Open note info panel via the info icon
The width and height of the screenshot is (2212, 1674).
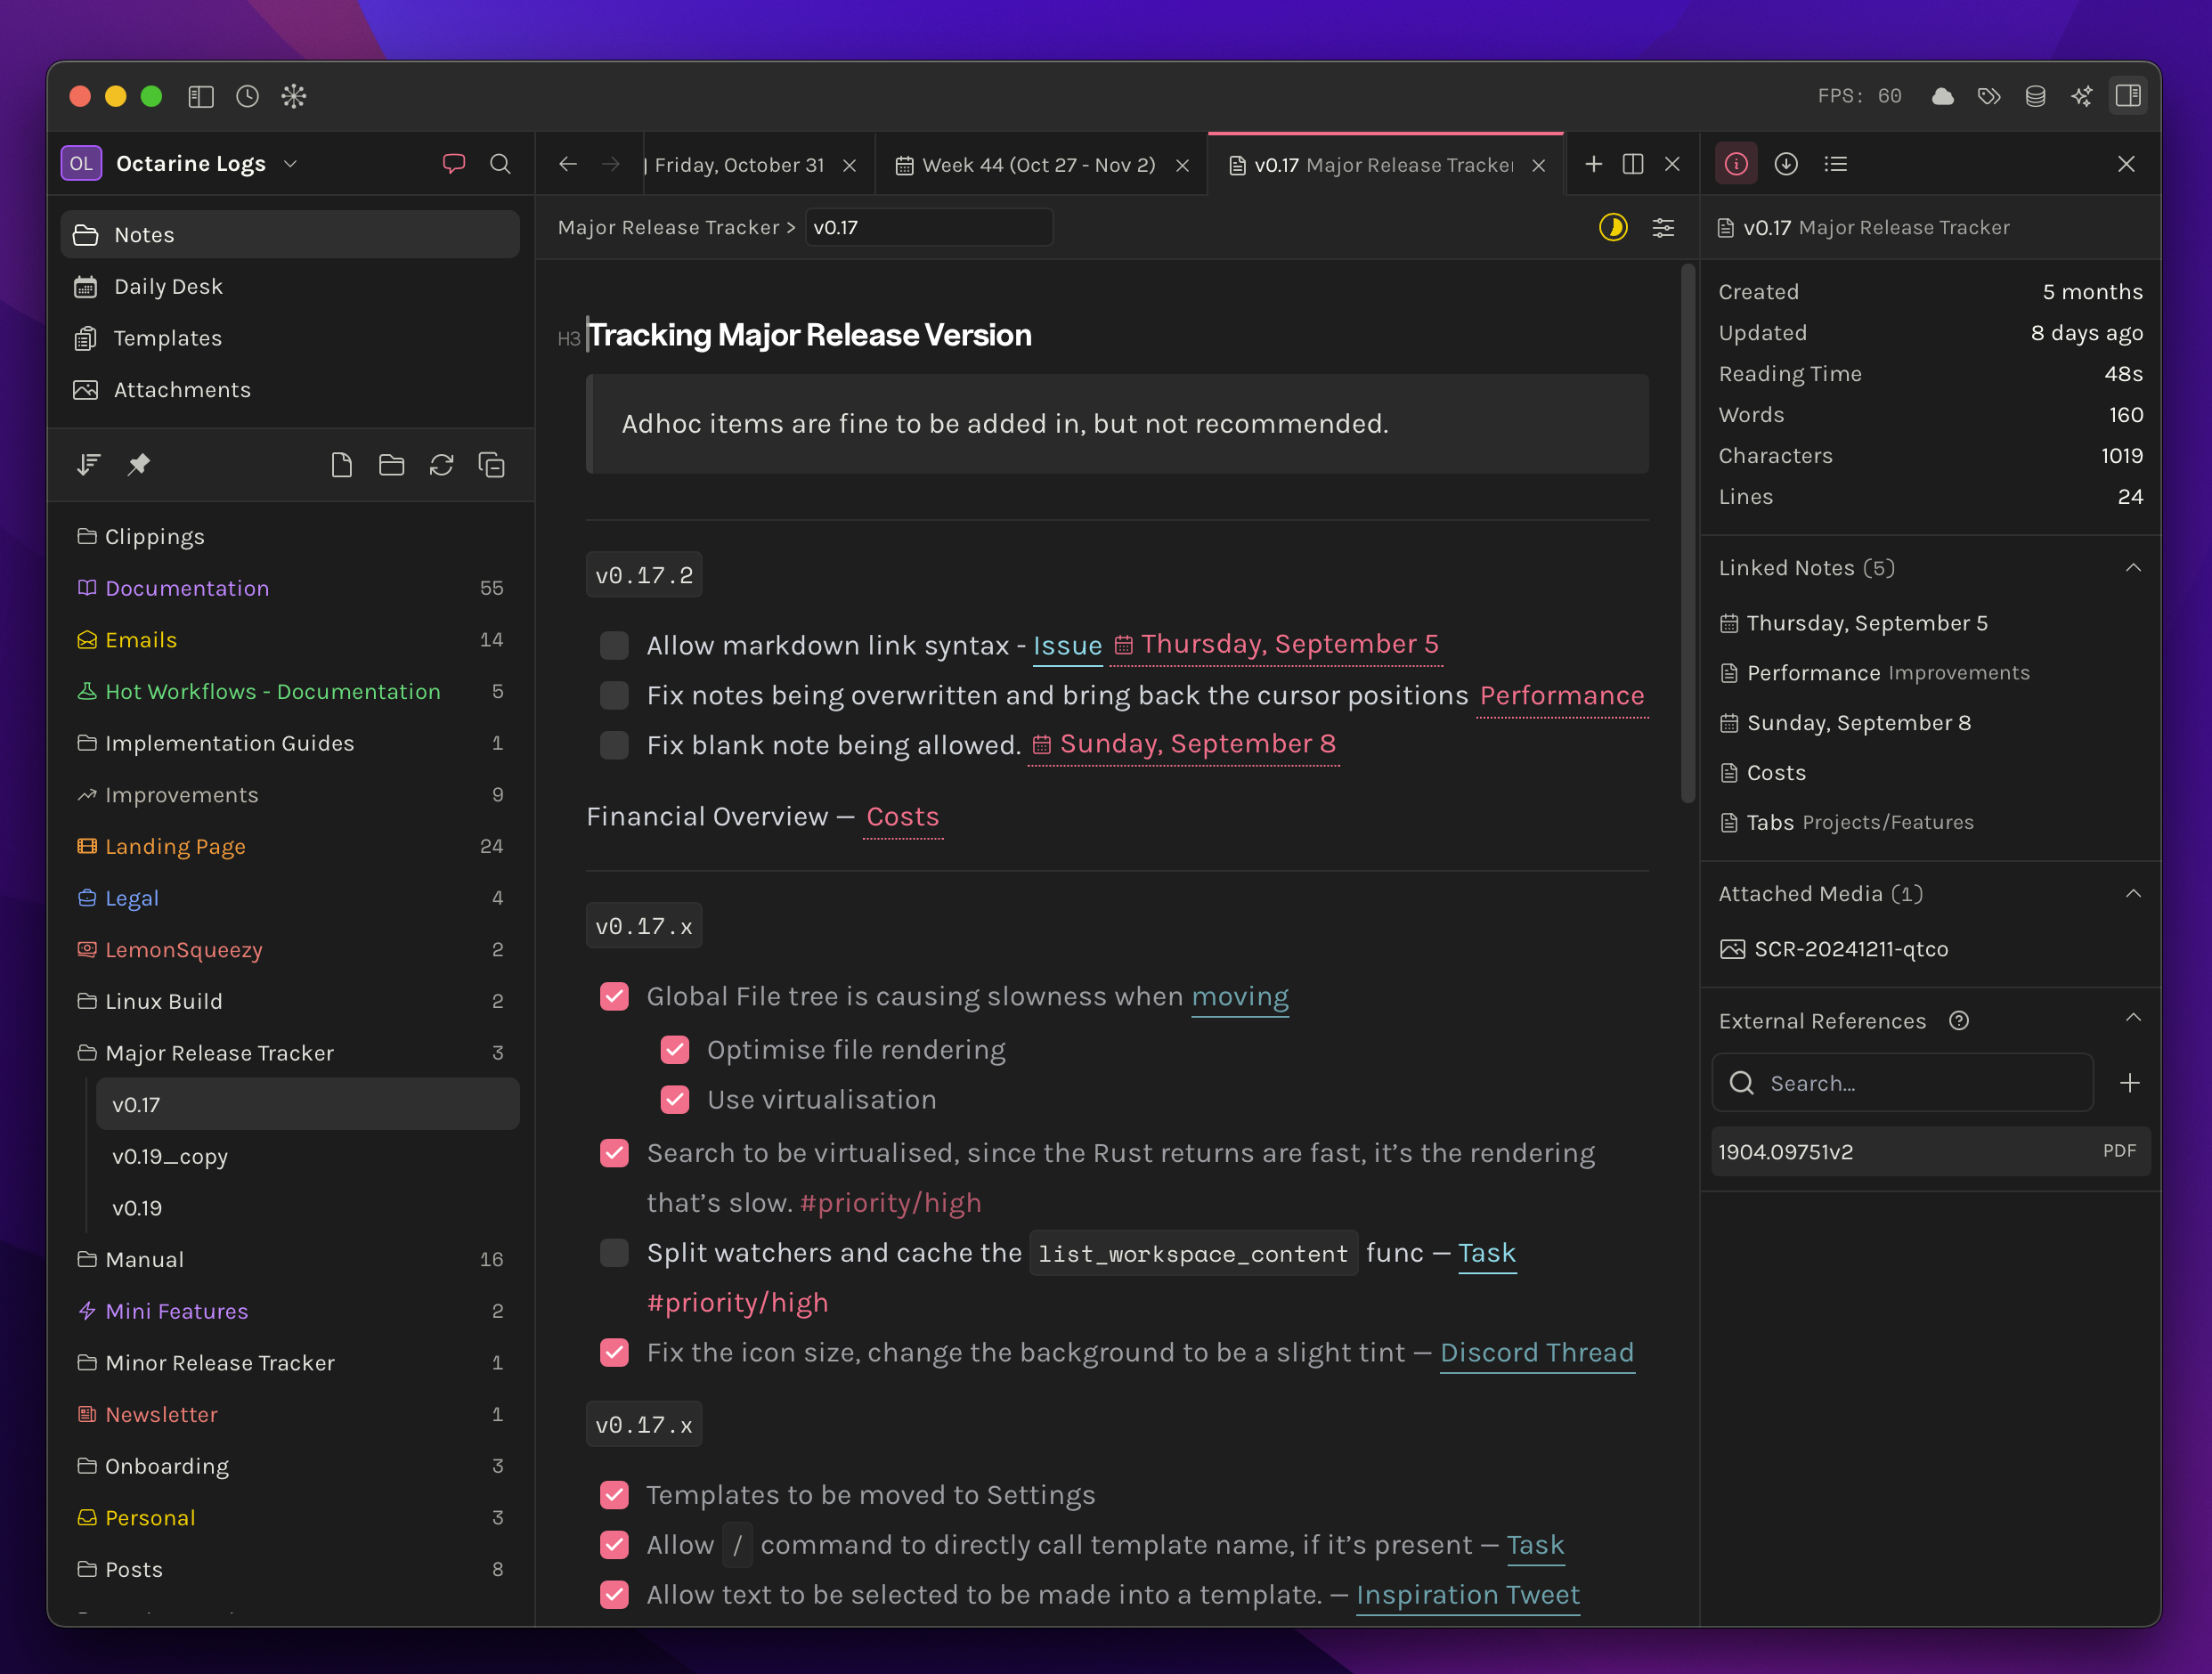(x=1735, y=163)
